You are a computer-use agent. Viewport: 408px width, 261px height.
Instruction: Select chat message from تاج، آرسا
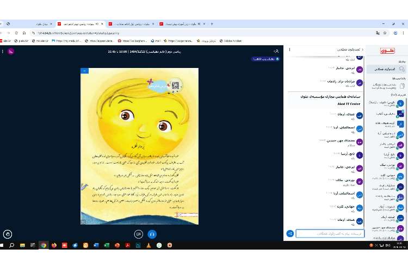pos(325,156)
